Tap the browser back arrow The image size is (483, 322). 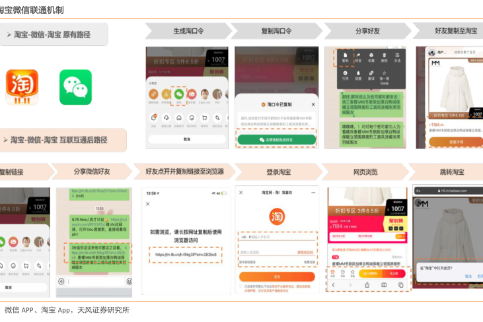tap(334, 285)
